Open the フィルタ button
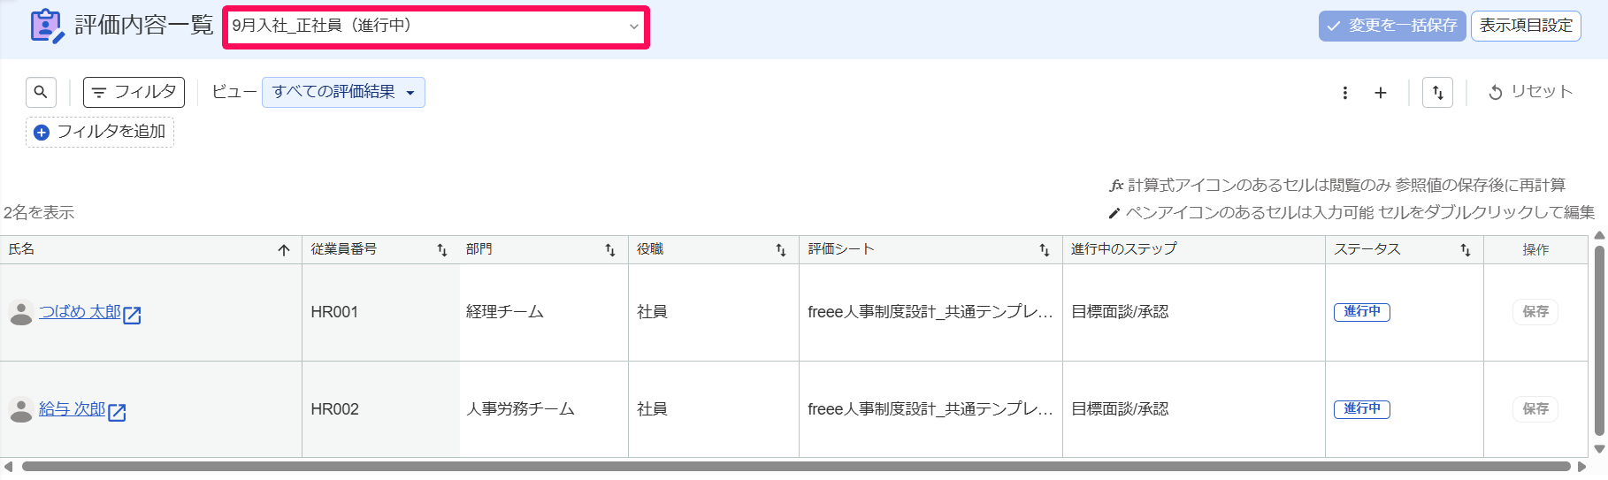Screen dimensions: 1608x480 [x=134, y=92]
